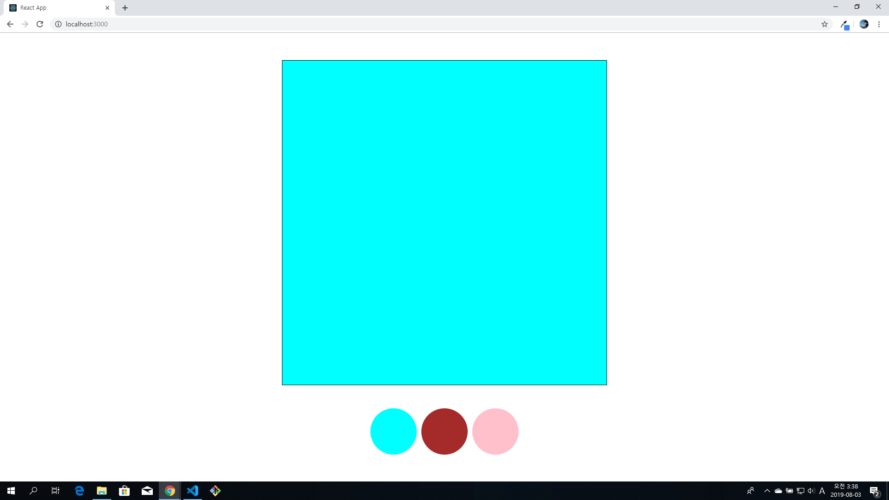Image resolution: width=889 pixels, height=500 pixels.
Task: Open the Windows Start menu
Action: pos(11,491)
